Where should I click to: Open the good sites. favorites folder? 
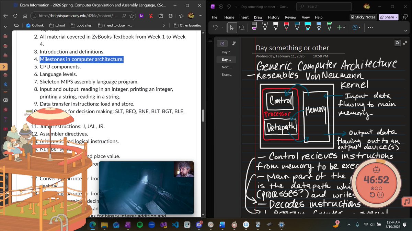[x=81, y=25]
